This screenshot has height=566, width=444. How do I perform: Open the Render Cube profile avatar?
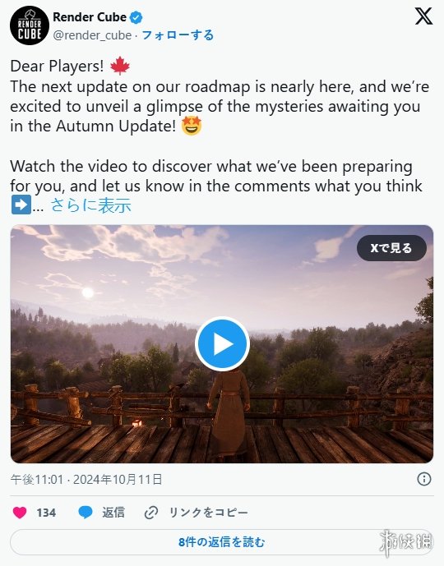coord(30,25)
